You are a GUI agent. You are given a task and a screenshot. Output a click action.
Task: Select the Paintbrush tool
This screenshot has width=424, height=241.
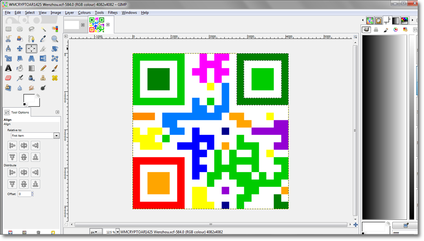pyautogui.click(x=55, y=68)
